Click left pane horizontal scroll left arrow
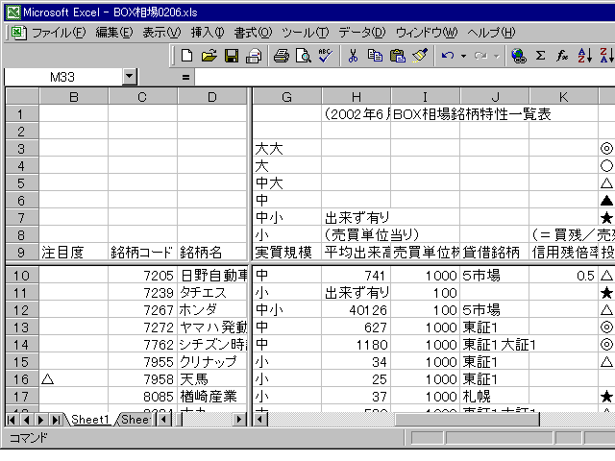The height and width of the screenshot is (461, 615). pyautogui.click(x=163, y=420)
